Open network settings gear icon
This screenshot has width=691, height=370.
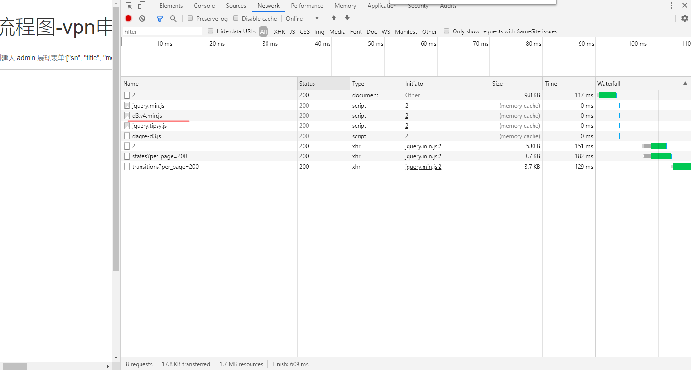(x=684, y=18)
